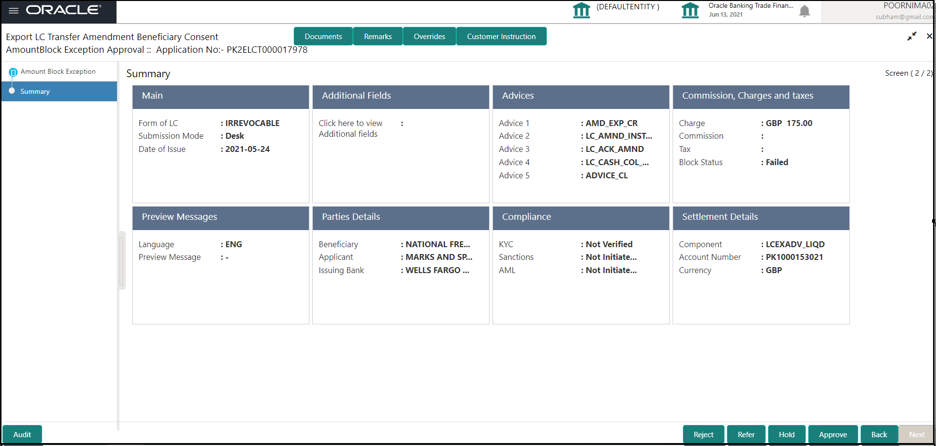Collapse the screen with the double-arrow icon
The width and height of the screenshot is (936, 446).
(x=912, y=36)
